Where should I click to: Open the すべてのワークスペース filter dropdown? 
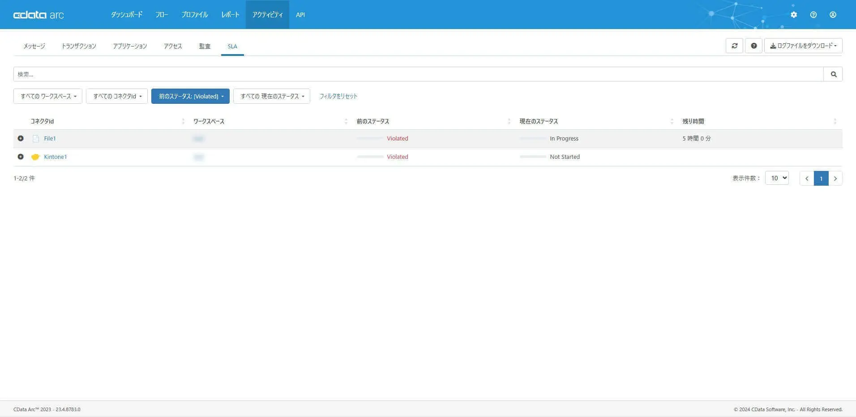pyautogui.click(x=48, y=96)
